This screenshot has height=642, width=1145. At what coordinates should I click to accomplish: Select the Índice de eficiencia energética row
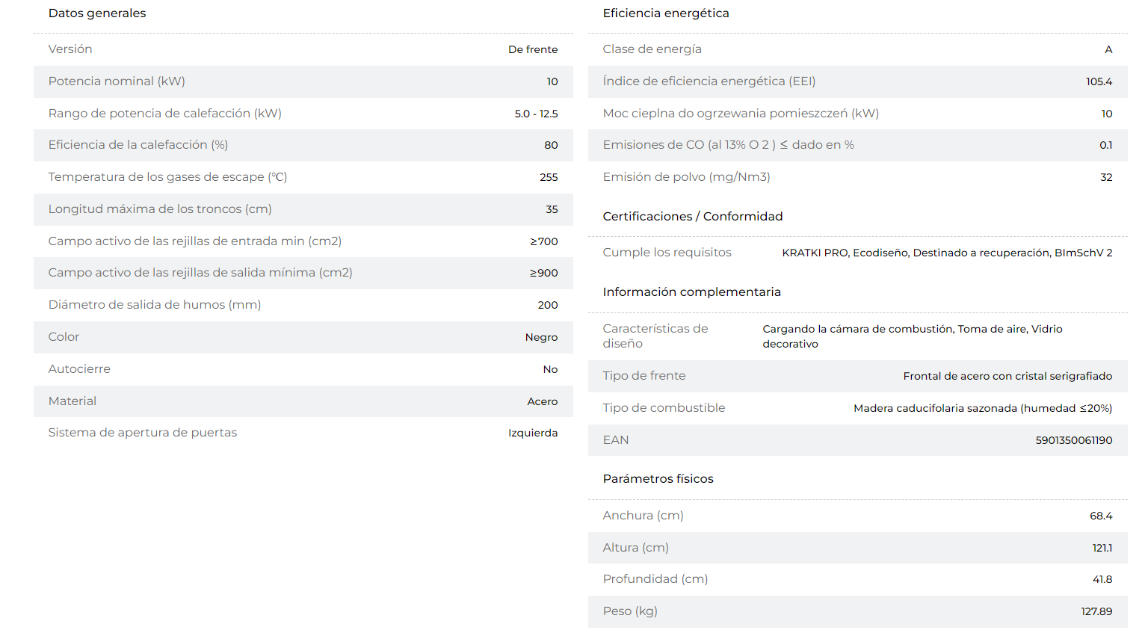(858, 81)
